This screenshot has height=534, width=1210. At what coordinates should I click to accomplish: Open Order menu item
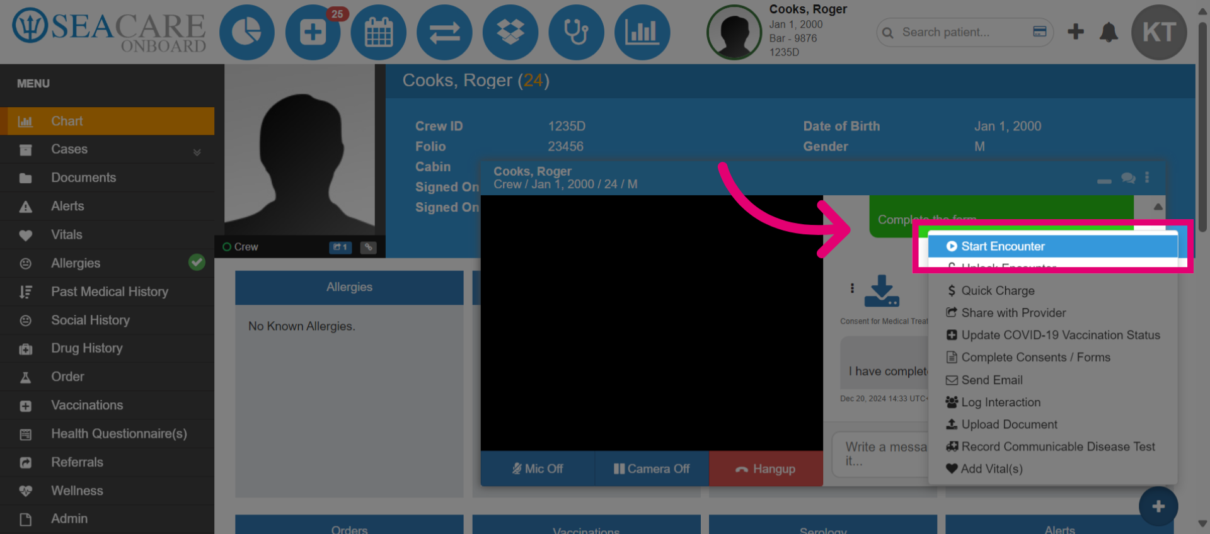point(107,377)
